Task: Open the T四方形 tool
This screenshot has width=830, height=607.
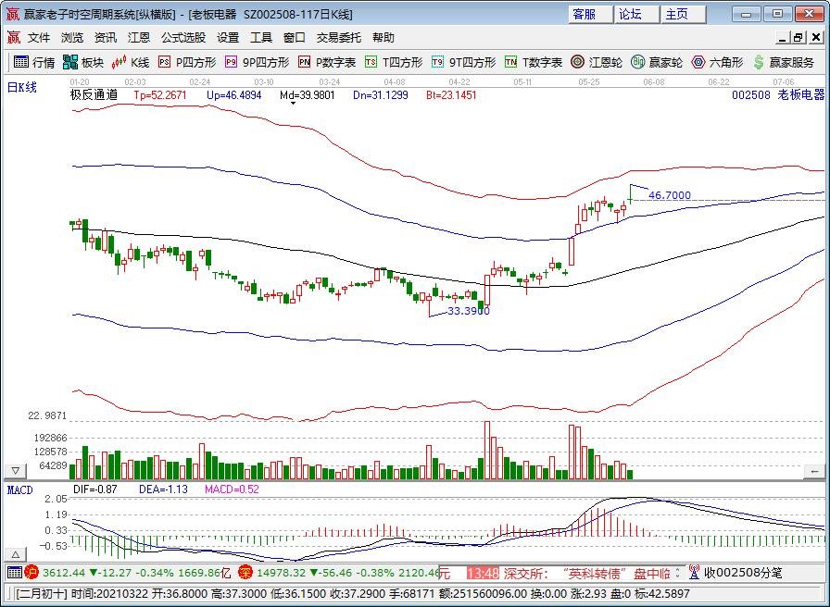Action: click(394, 62)
